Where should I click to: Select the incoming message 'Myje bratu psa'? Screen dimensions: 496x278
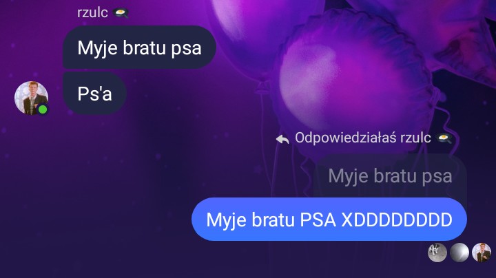[139, 47]
